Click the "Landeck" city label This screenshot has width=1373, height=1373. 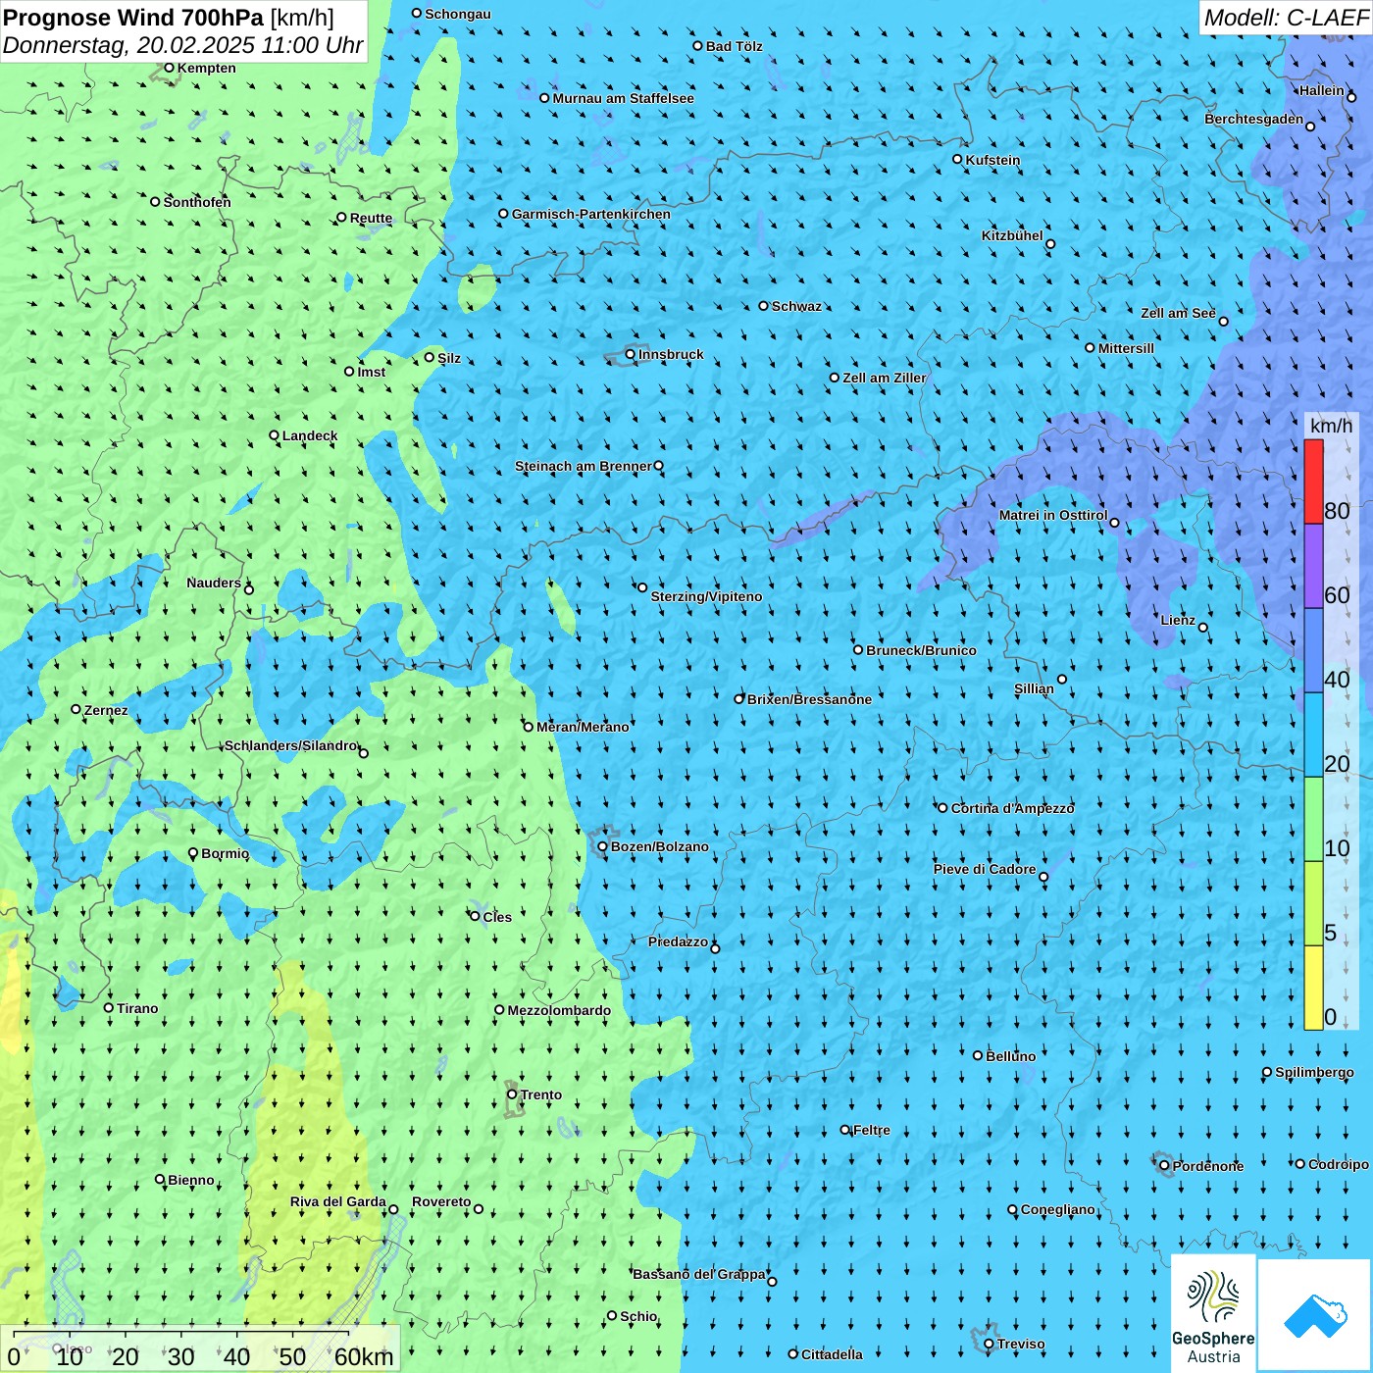coord(310,435)
